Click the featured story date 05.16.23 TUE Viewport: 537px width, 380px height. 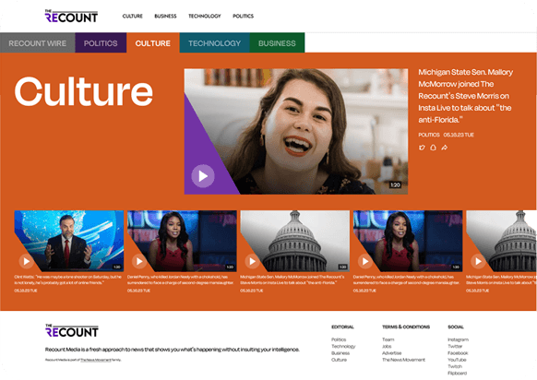(x=459, y=135)
